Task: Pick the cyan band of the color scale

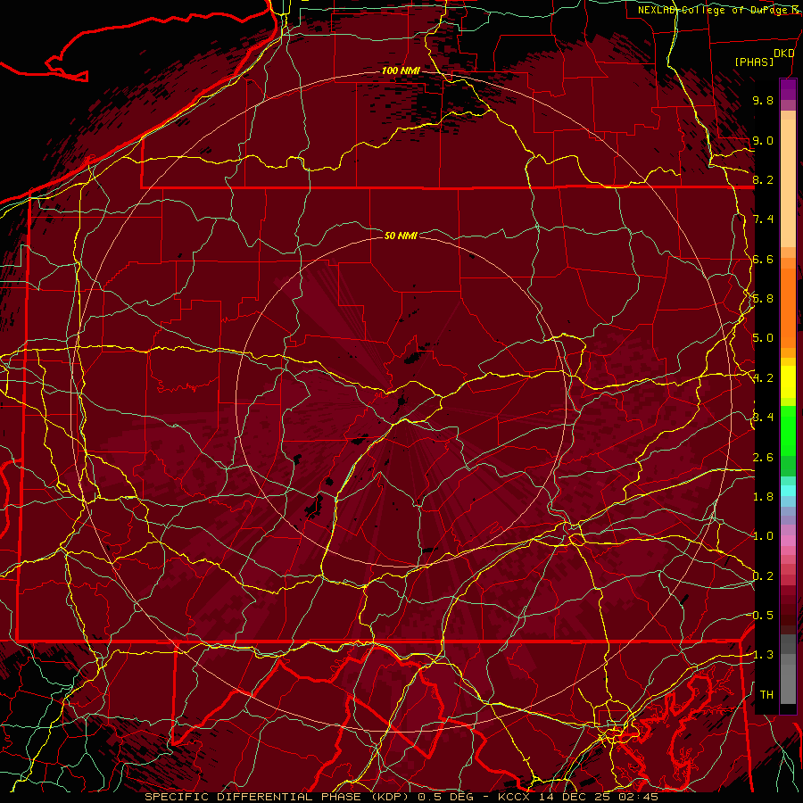Action: pos(788,491)
